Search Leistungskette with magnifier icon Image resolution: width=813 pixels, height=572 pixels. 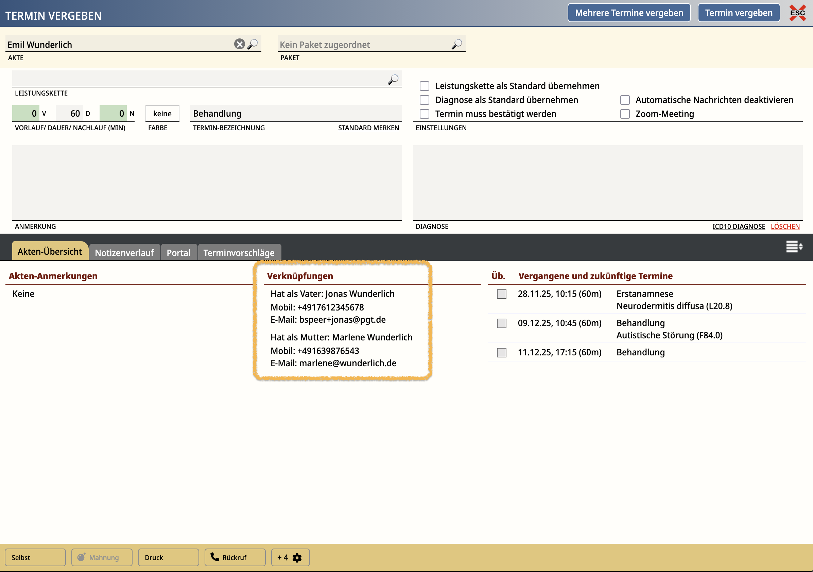point(393,79)
